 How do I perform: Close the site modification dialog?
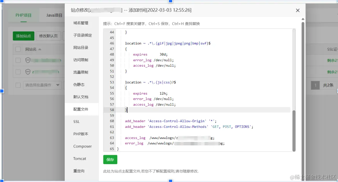[x=298, y=10]
